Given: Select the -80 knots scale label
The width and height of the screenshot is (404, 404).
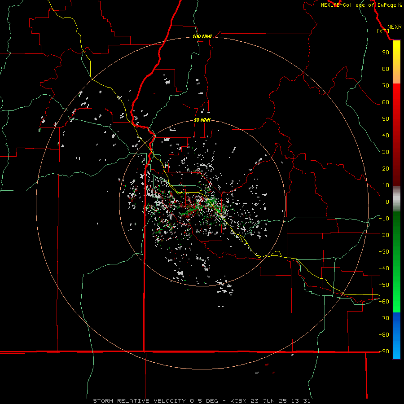Looking at the screenshot, I should [384, 335].
